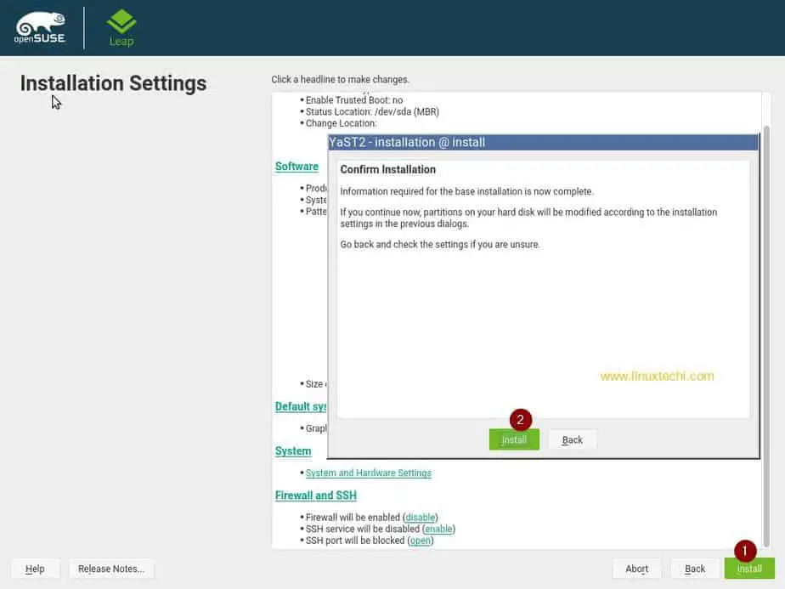Open the Help button

point(35,569)
